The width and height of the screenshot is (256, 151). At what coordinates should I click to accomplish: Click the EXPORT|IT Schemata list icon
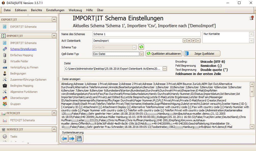pyautogui.click(x=5, y=26)
